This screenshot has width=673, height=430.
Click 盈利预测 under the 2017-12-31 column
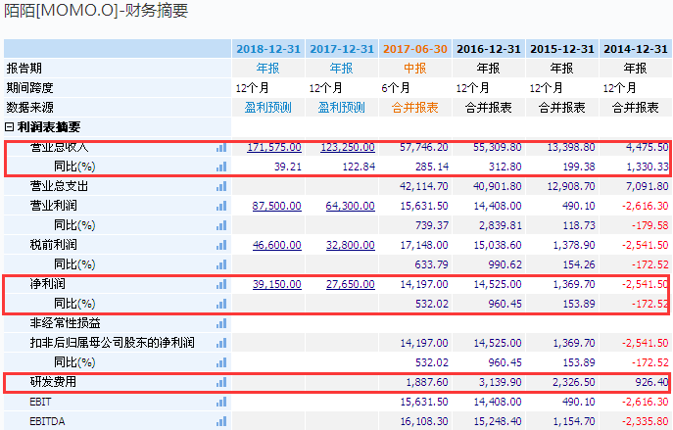(341, 108)
